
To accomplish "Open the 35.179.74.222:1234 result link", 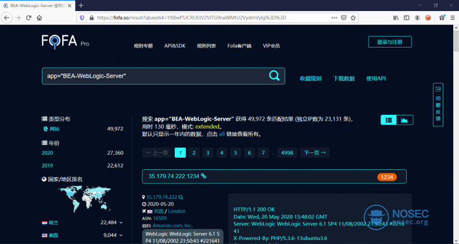I will [x=174, y=176].
